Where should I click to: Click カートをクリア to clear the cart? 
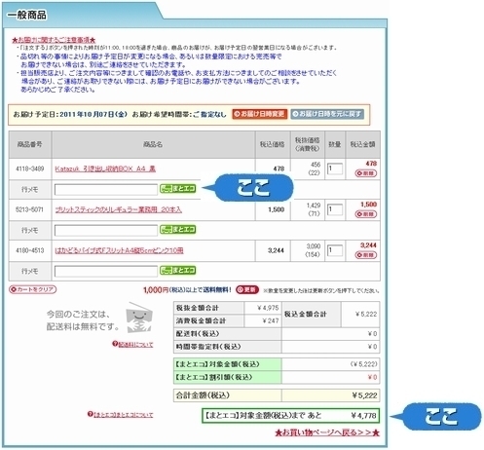[32, 289]
